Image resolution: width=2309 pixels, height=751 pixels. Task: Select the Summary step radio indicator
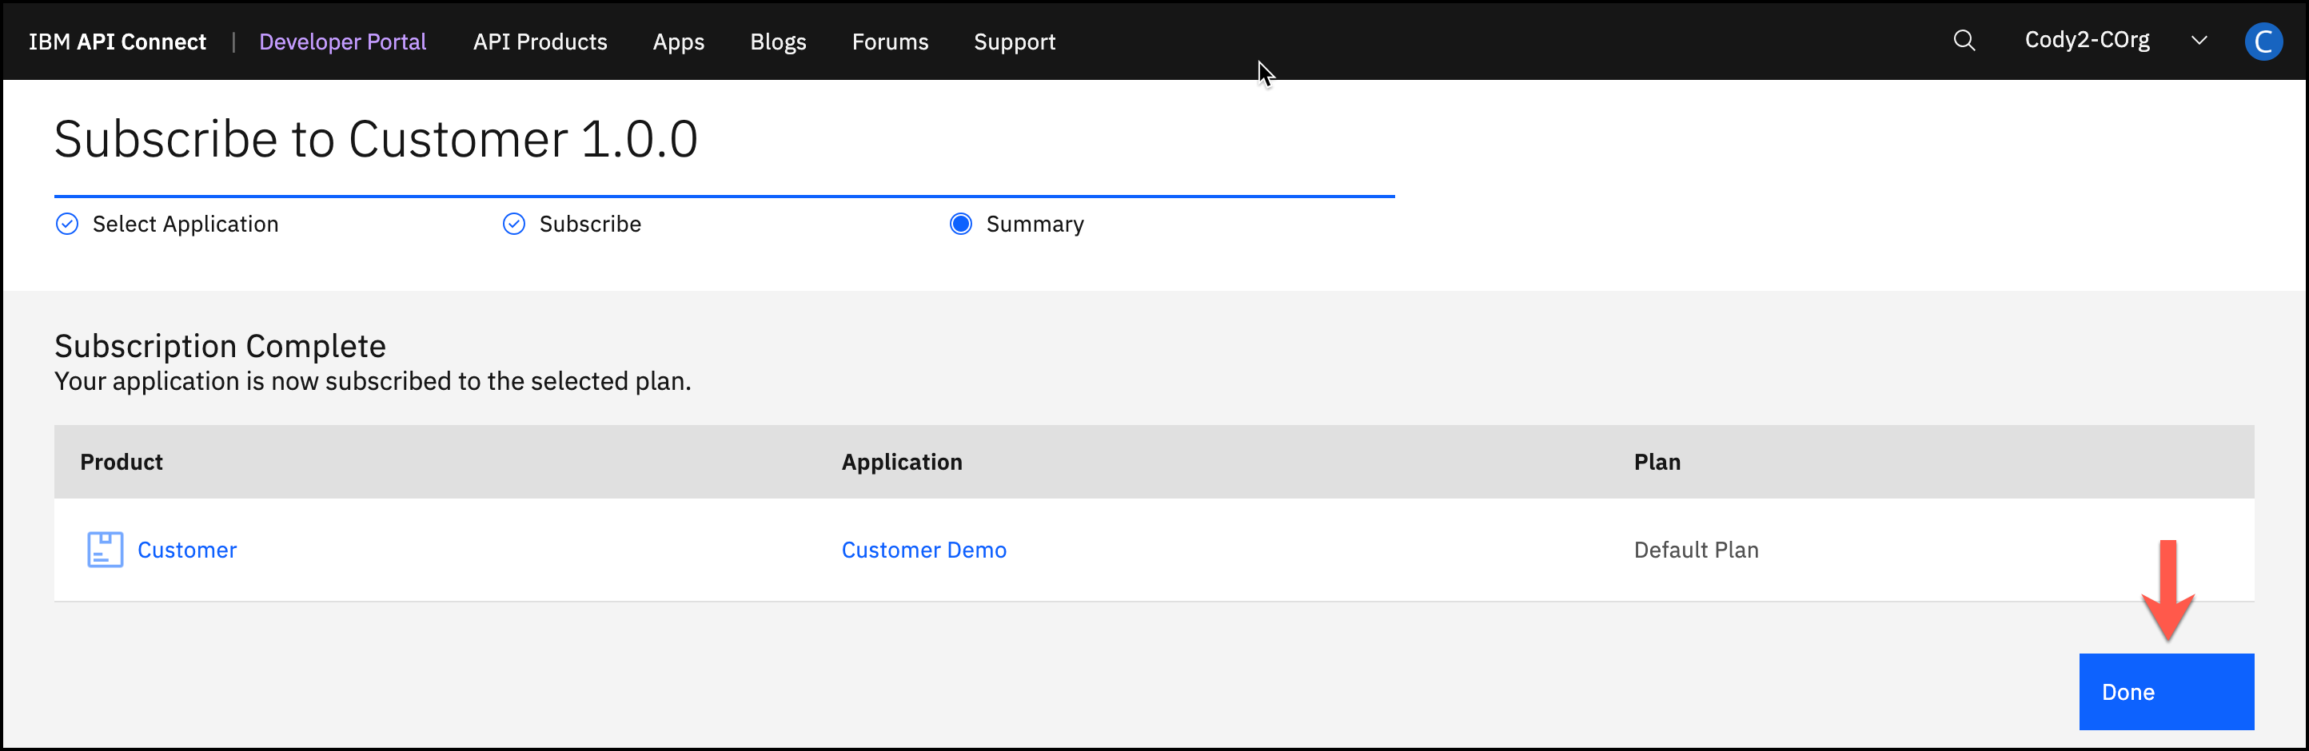[x=960, y=224]
